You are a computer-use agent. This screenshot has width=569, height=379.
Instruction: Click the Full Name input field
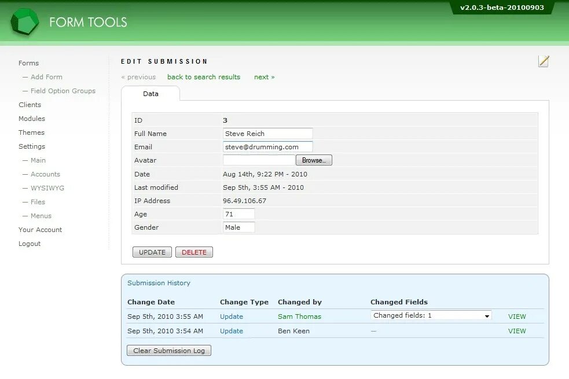(268, 134)
